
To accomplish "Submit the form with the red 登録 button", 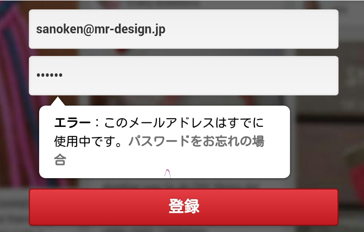I will click(184, 207).
